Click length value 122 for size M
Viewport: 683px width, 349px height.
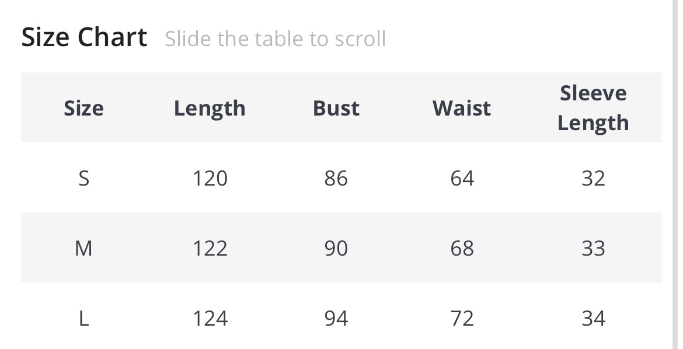click(210, 249)
